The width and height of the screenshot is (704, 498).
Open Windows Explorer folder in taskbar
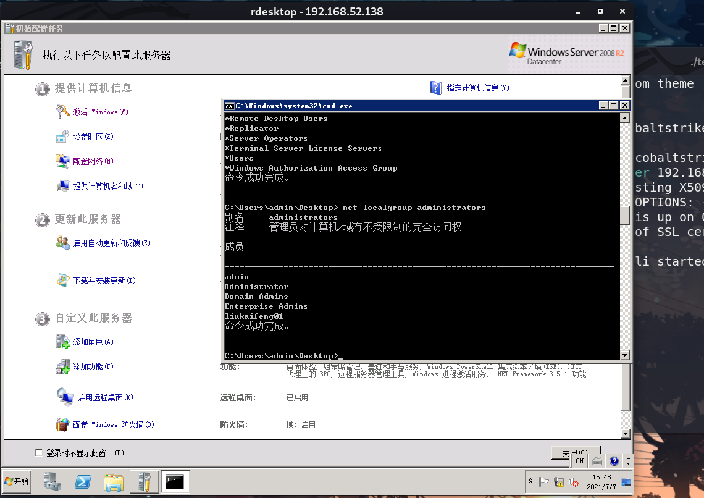tap(114, 482)
